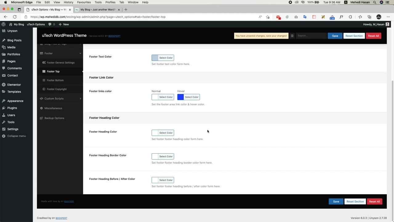The width and height of the screenshot is (394, 222).
Task: Open WordPress Settings menu
Action: pos(13,129)
